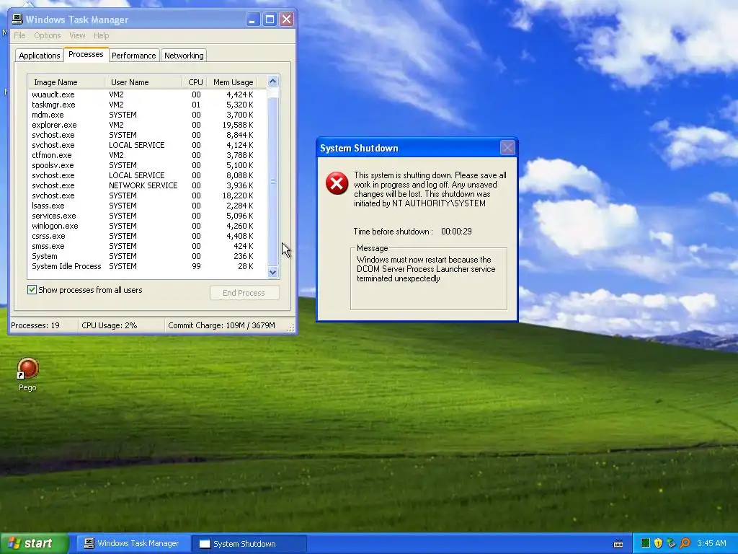
Task: Switch to the Performance tab
Action: click(133, 56)
